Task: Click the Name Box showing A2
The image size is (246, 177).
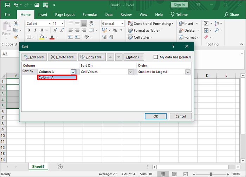Action: coord(9,54)
